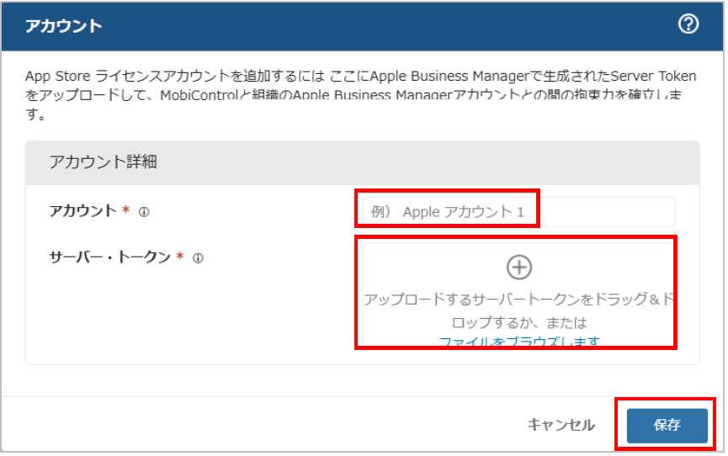Click the アカウント dialog title text
This screenshot has height=456, width=728.
click(x=64, y=26)
